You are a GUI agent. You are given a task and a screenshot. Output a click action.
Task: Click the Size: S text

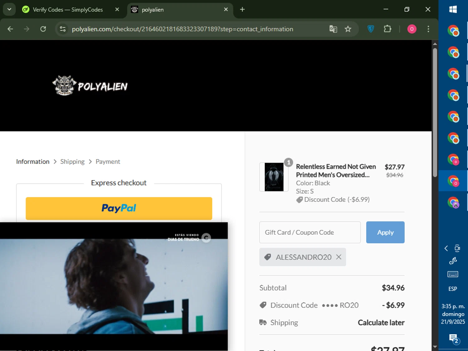pyautogui.click(x=305, y=191)
